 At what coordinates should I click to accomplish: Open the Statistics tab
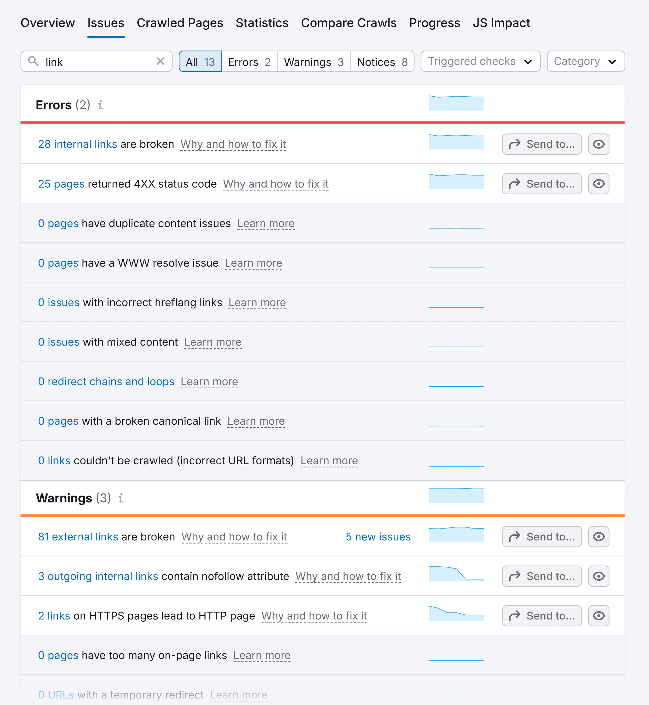262,23
